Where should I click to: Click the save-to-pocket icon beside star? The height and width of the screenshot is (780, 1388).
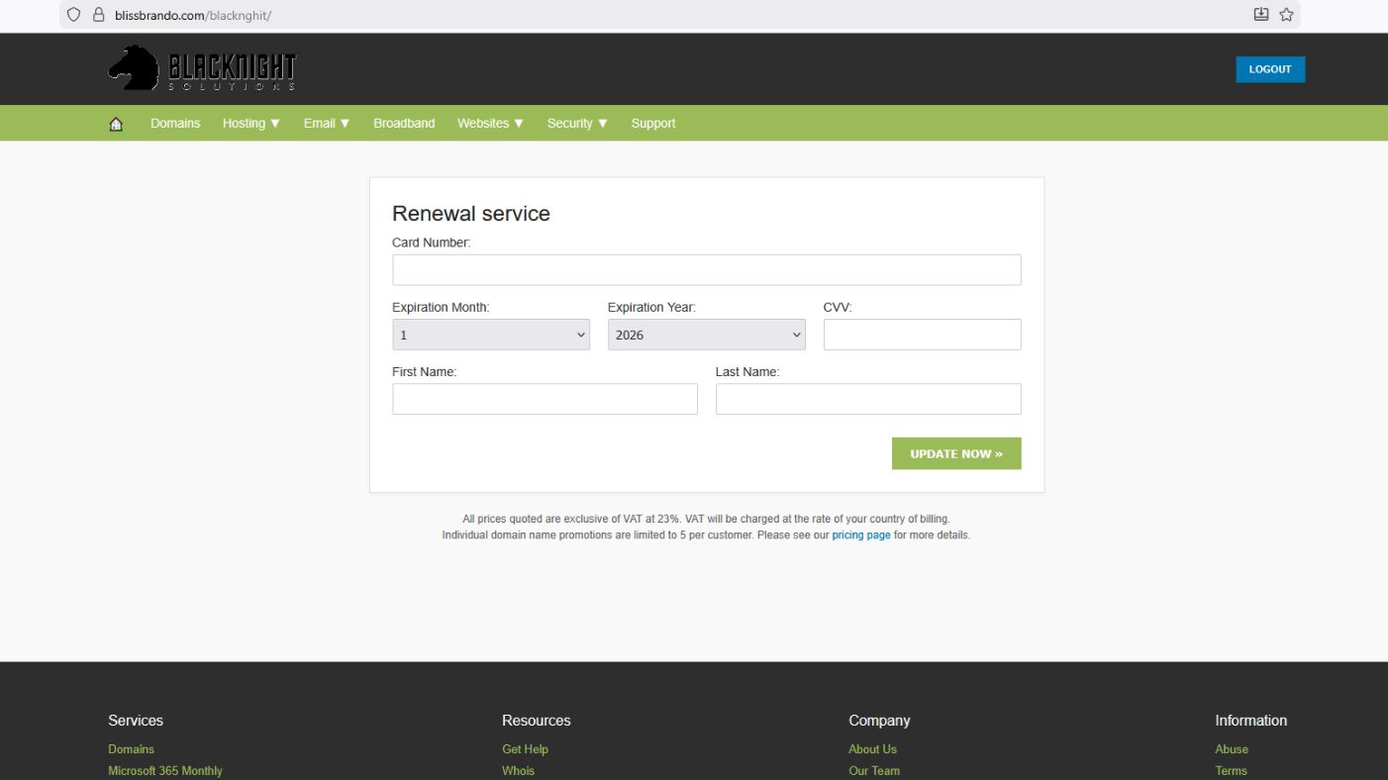click(x=1260, y=15)
